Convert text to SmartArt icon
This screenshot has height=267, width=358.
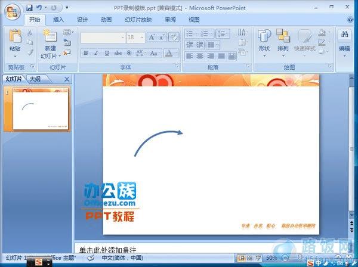tap(242, 52)
